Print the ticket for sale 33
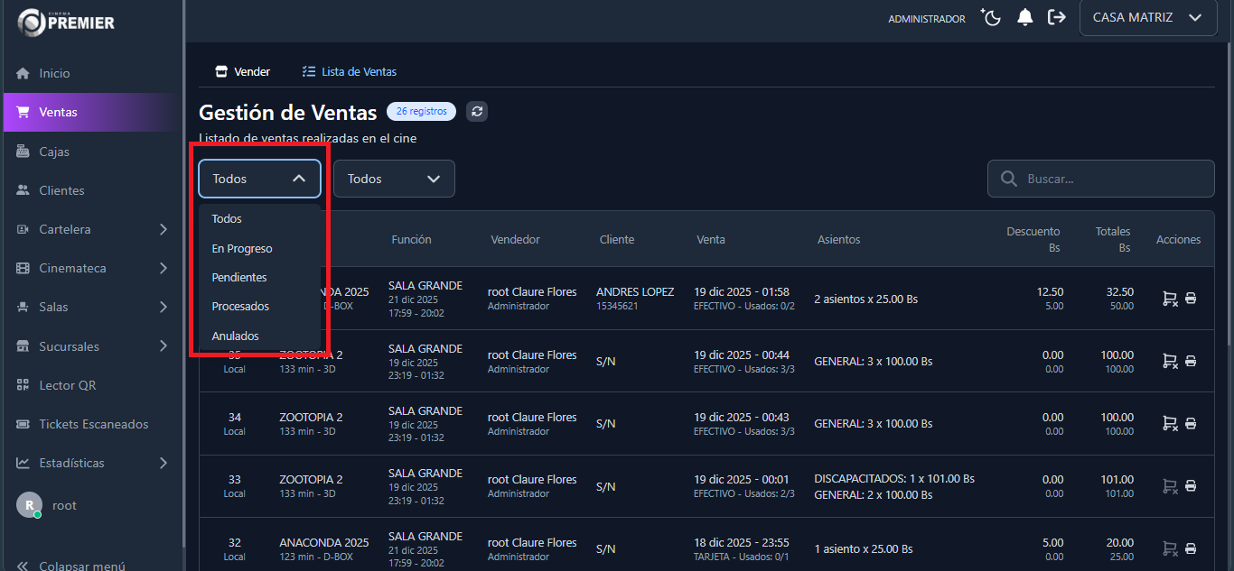1234x571 pixels. click(x=1191, y=486)
